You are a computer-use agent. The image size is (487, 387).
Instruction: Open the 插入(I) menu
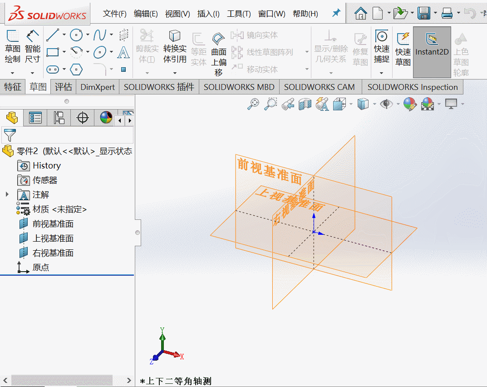click(x=208, y=14)
